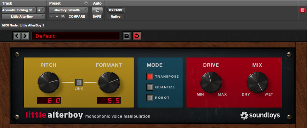Toggle the BYPASS button

coord(116,10)
